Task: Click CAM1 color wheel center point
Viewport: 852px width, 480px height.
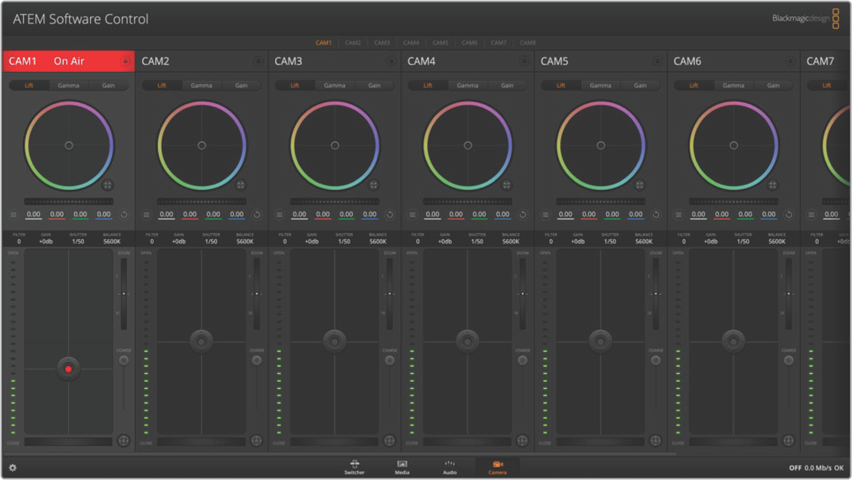Action: [x=68, y=146]
